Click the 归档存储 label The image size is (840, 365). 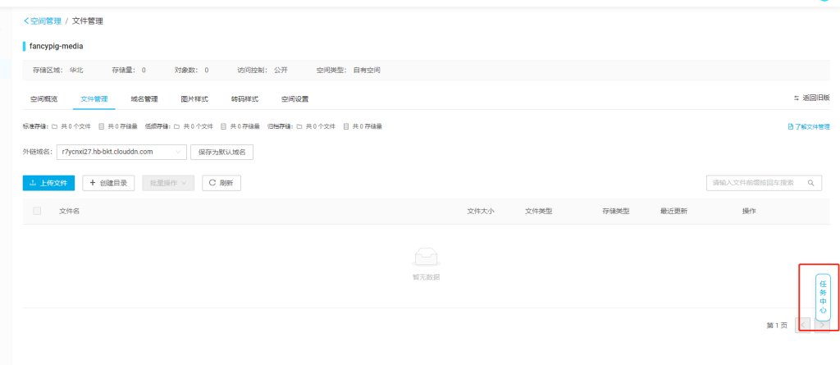point(281,127)
